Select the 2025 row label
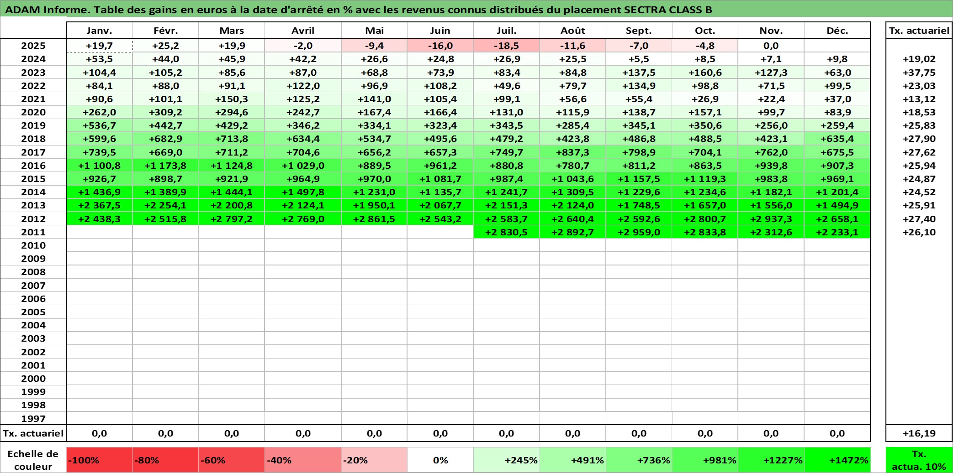The height and width of the screenshot is (473, 953). [x=33, y=46]
